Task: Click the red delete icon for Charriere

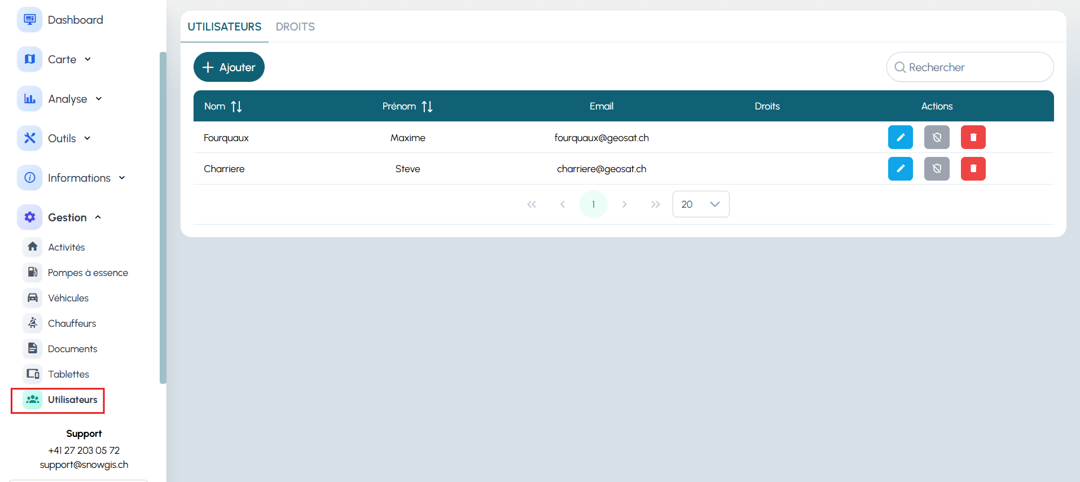Action: [x=973, y=169]
